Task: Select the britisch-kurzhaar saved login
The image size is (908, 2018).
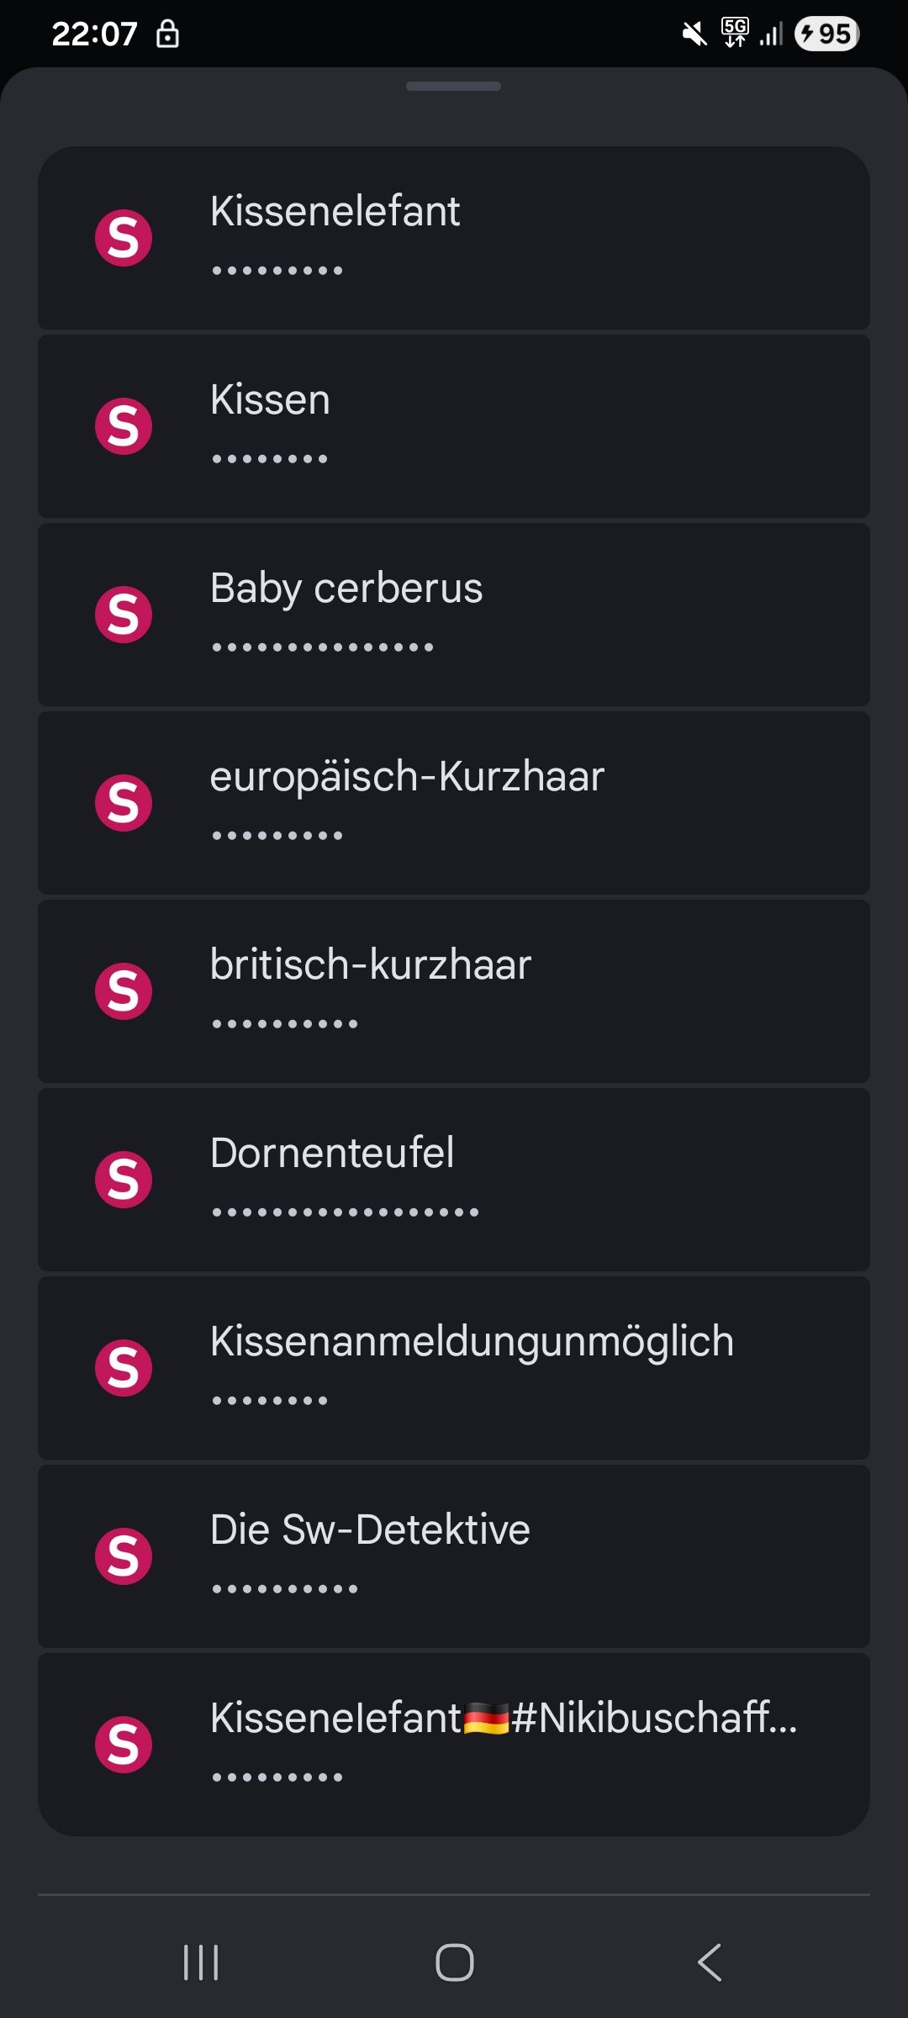Action: pyautogui.click(x=454, y=991)
